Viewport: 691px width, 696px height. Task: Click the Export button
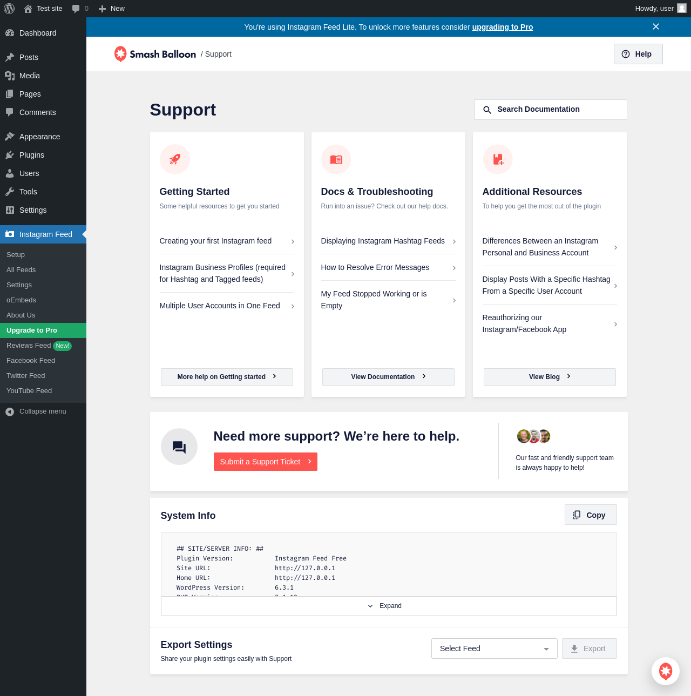590,648
